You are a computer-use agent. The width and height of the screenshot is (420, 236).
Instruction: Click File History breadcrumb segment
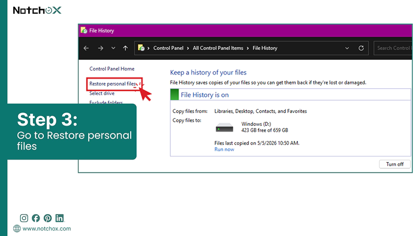point(265,48)
